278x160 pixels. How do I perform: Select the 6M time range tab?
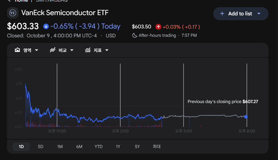click(x=79, y=147)
